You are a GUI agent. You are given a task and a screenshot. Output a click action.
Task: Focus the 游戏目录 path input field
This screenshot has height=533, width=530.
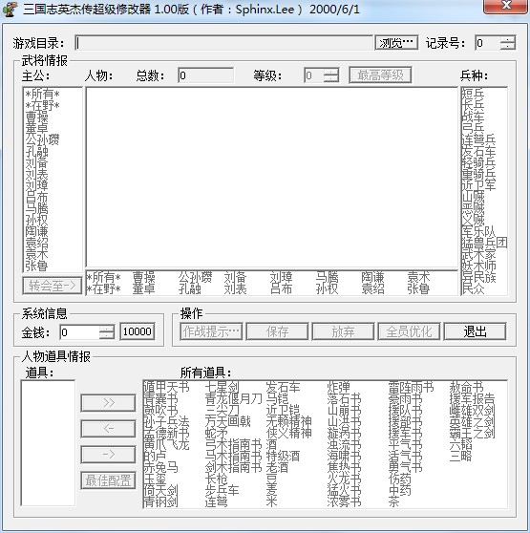point(223,43)
